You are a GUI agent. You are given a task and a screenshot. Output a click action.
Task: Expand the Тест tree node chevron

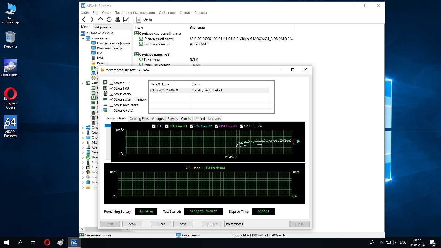[x=83, y=187]
